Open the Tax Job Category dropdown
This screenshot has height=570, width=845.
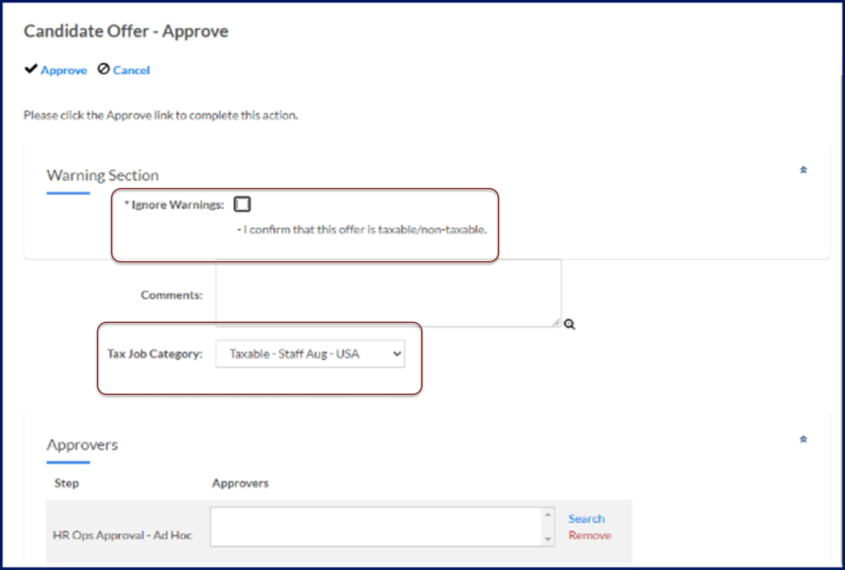(310, 354)
